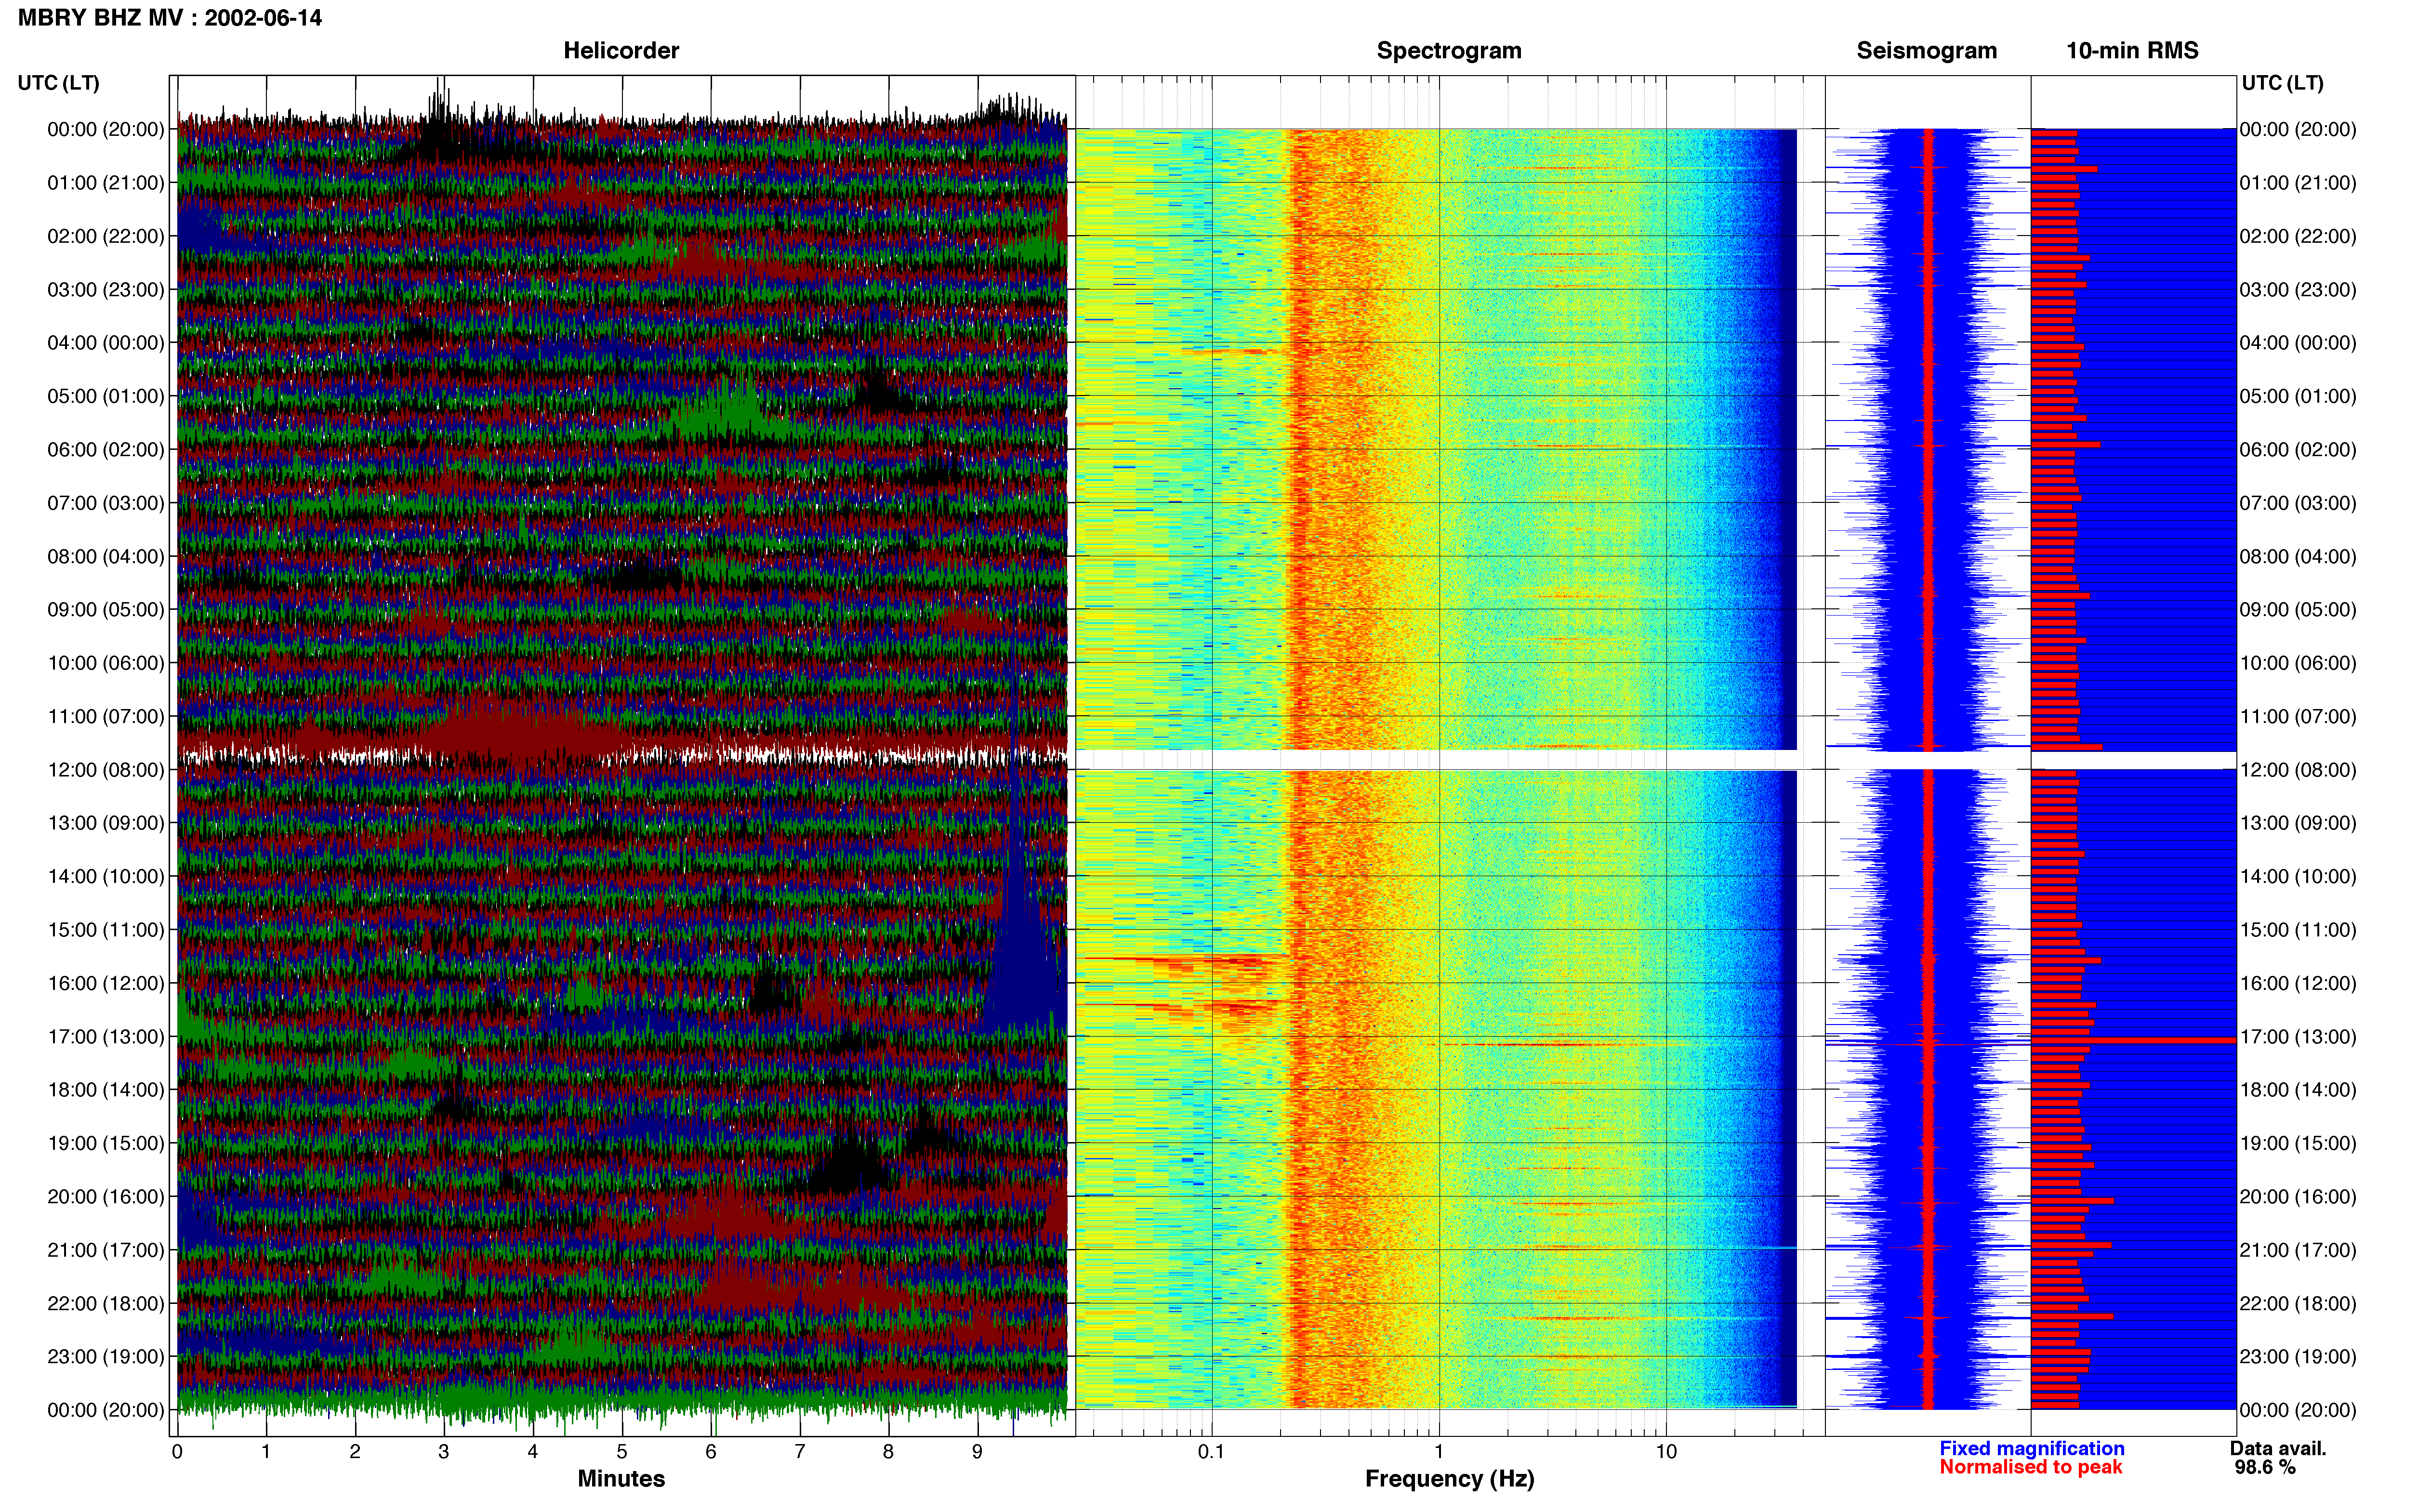Click right-side time label 17:00 (13:00)
Image resolution: width=2418 pixels, height=1512 pixels.
coord(2298,1037)
